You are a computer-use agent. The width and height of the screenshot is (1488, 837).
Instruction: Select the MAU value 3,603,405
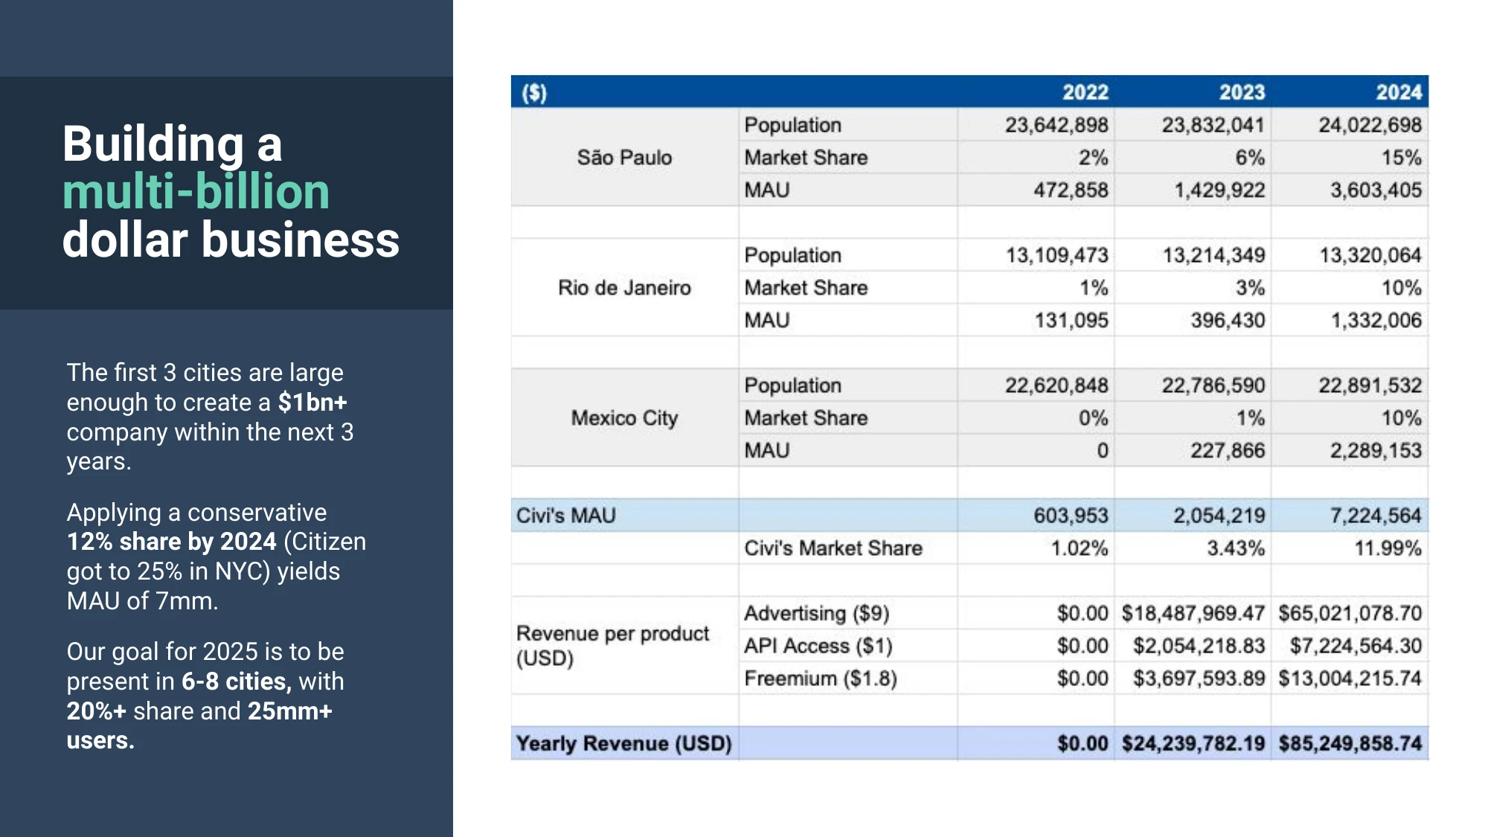click(x=1376, y=190)
